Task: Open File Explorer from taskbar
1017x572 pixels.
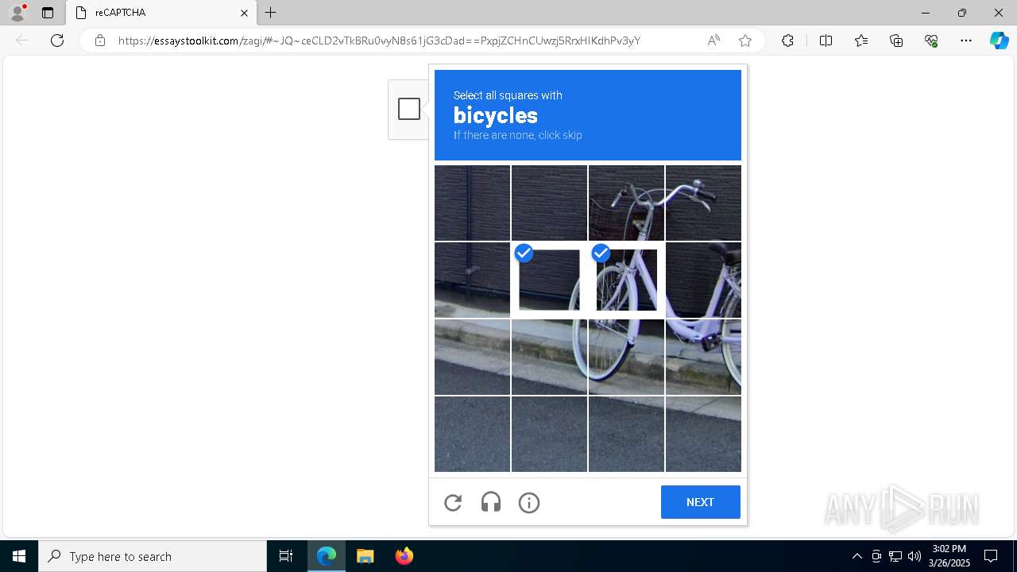Action: point(365,556)
